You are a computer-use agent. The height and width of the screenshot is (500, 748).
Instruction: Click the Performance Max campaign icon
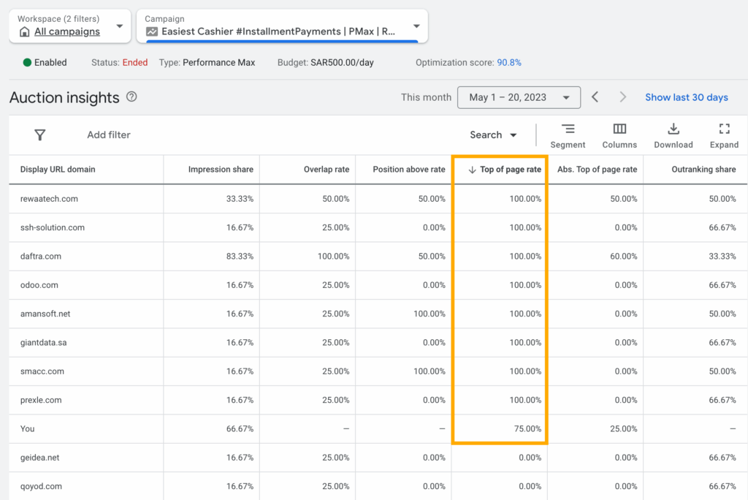point(152,32)
